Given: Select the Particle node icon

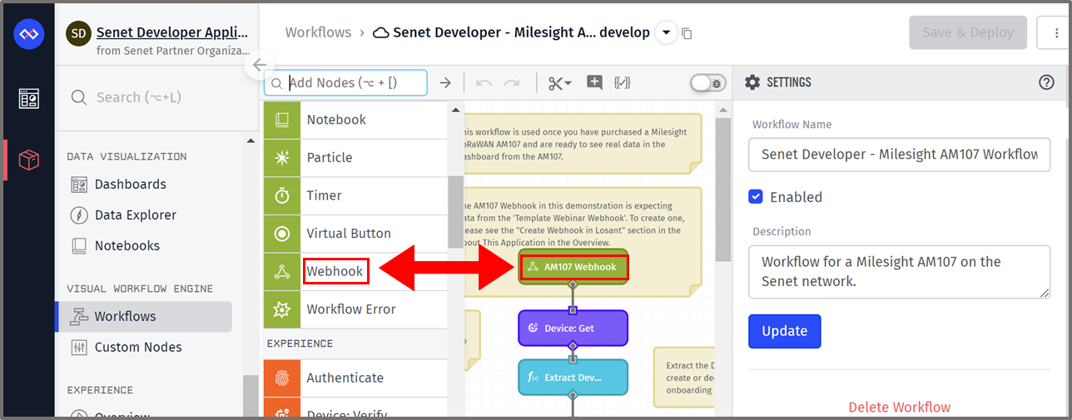Looking at the screenshot, I should point(282,157).
